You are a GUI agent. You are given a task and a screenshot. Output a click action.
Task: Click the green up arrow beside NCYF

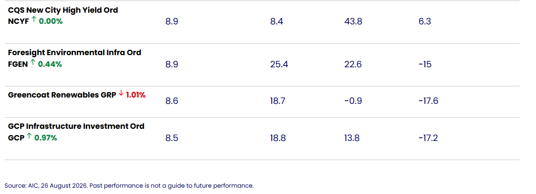pos(34,20)
